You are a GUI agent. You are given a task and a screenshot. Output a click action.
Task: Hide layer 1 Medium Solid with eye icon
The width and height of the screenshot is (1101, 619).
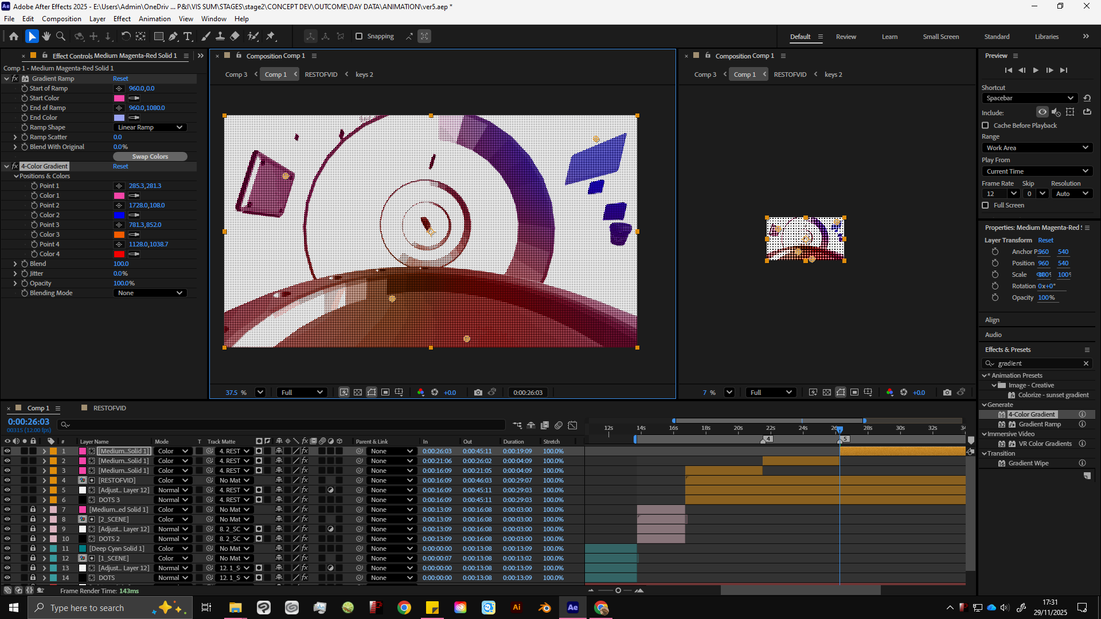point(7,451)
